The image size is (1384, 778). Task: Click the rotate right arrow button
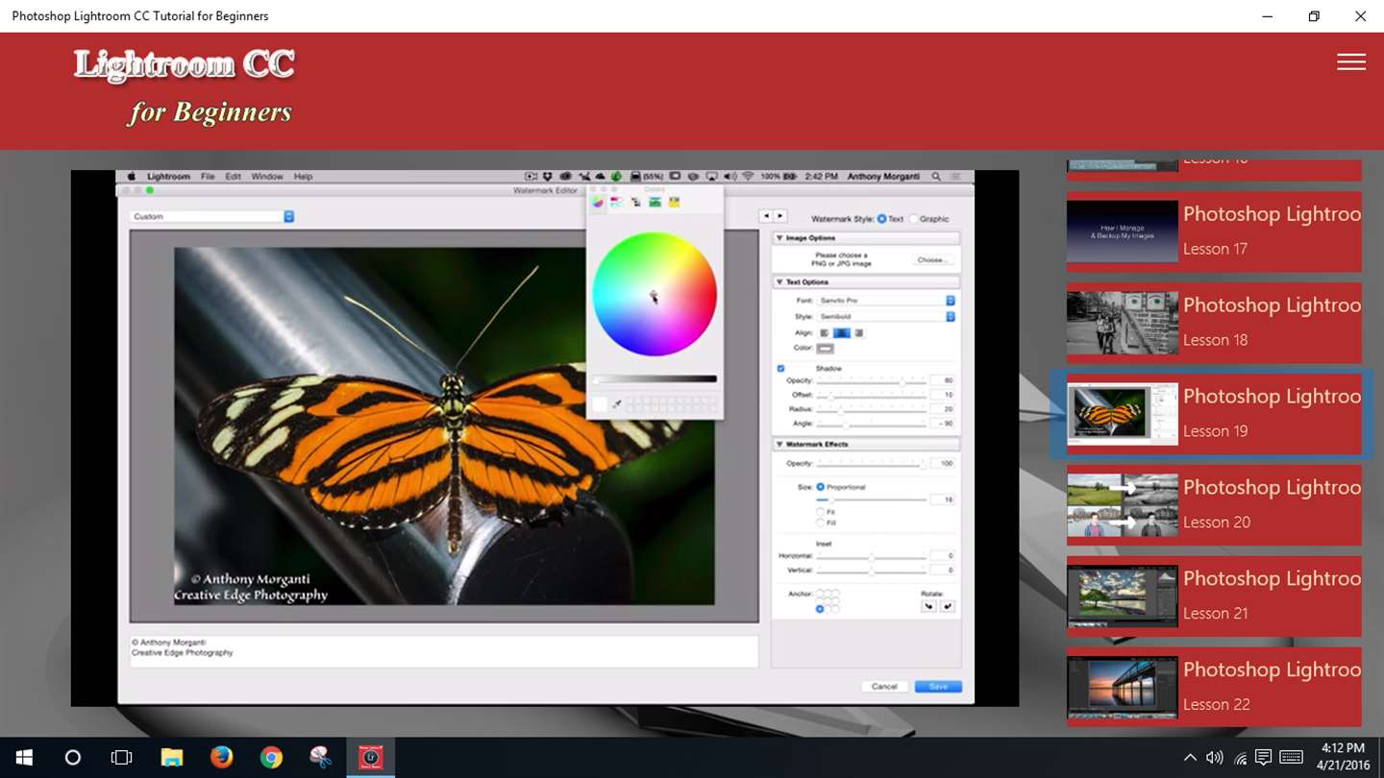click(x=947, y=606)
